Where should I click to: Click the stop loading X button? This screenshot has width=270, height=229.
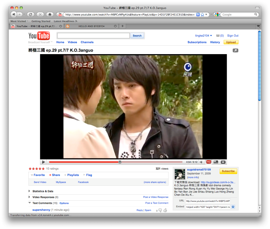40,15
